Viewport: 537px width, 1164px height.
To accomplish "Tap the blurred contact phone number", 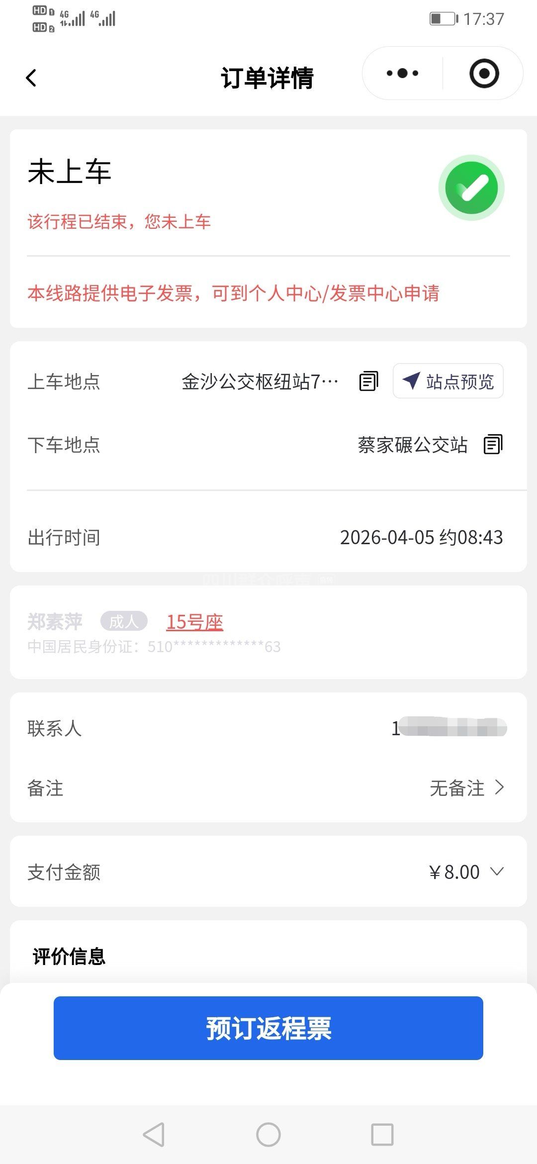I will (x=449, y=728).
